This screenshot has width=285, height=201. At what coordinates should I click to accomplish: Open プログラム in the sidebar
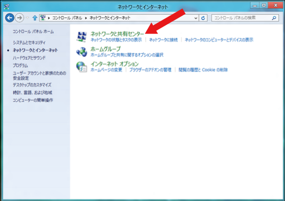coord(20,65)
